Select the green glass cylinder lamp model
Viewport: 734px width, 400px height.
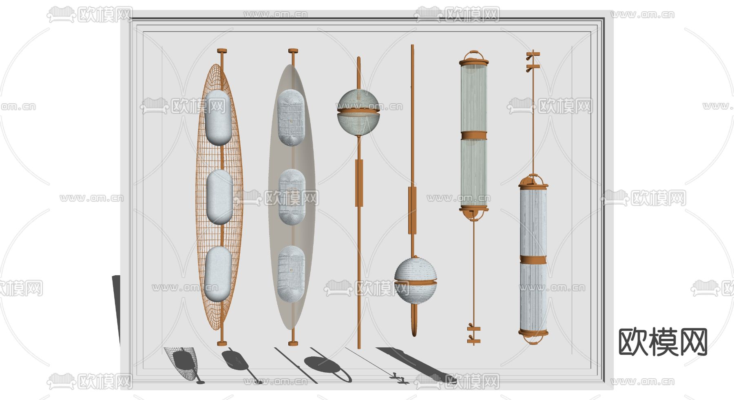pyautogui.click(x=473, y=197)
